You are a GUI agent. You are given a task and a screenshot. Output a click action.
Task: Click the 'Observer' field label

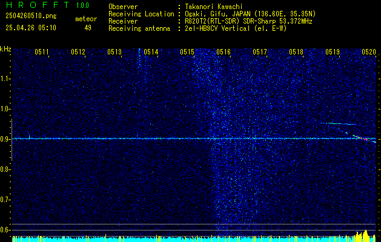click(x=123, y=7)
